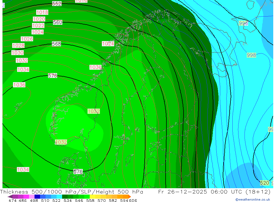
Task: Click the 520 contour label
Action: tap(265, 183)
